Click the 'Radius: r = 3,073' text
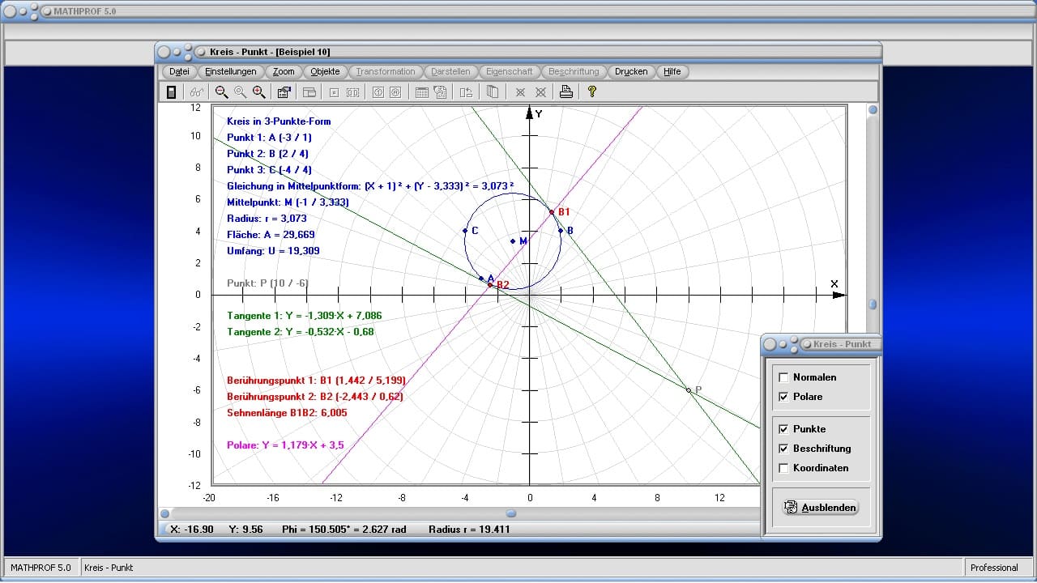This screenshot has width=1037, height=583. click(267, 219)
